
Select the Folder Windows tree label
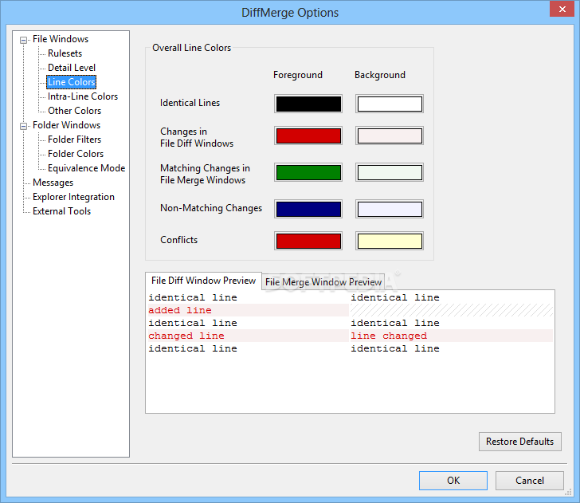pyautogui.click(x=66, y=125)
